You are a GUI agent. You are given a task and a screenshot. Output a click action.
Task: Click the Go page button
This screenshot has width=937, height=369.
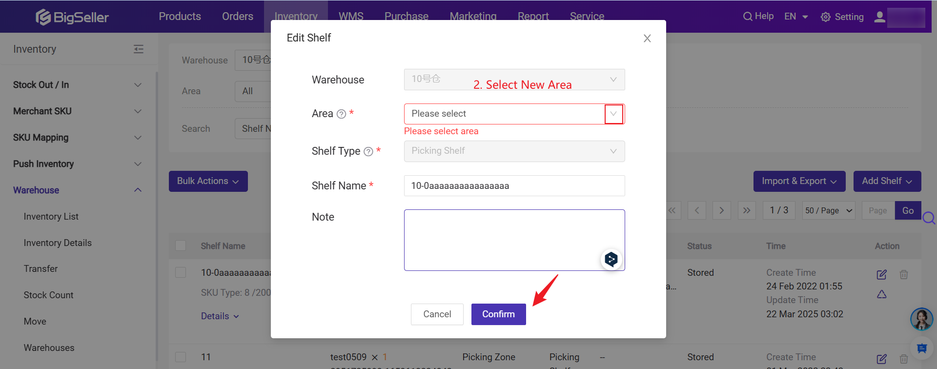908,210
